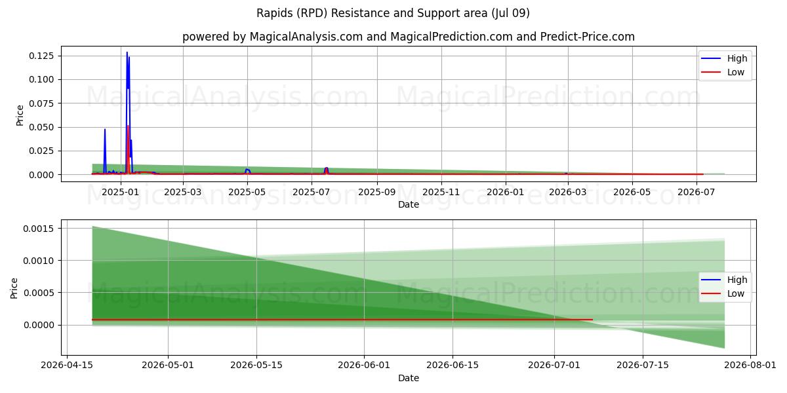Image resolution: width=787 pixels, height=393 pixels.
Task: Click the 2026-07-15 x-axis tick label
Action: click(643, 365)
